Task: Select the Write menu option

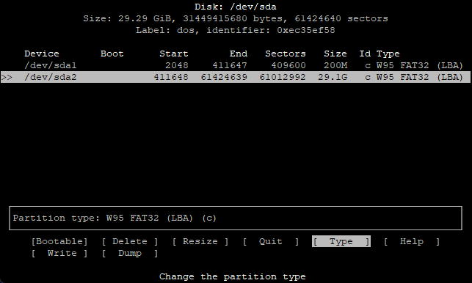Action: [59, 253]
